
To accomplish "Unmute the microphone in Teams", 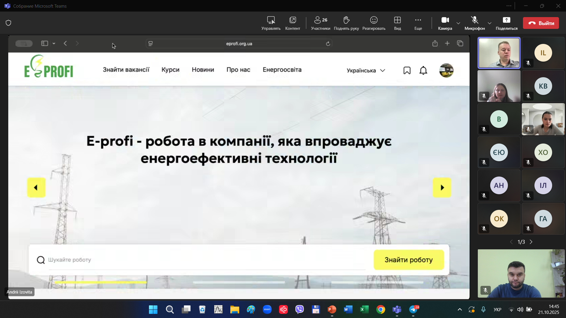I will pos(474,23).
